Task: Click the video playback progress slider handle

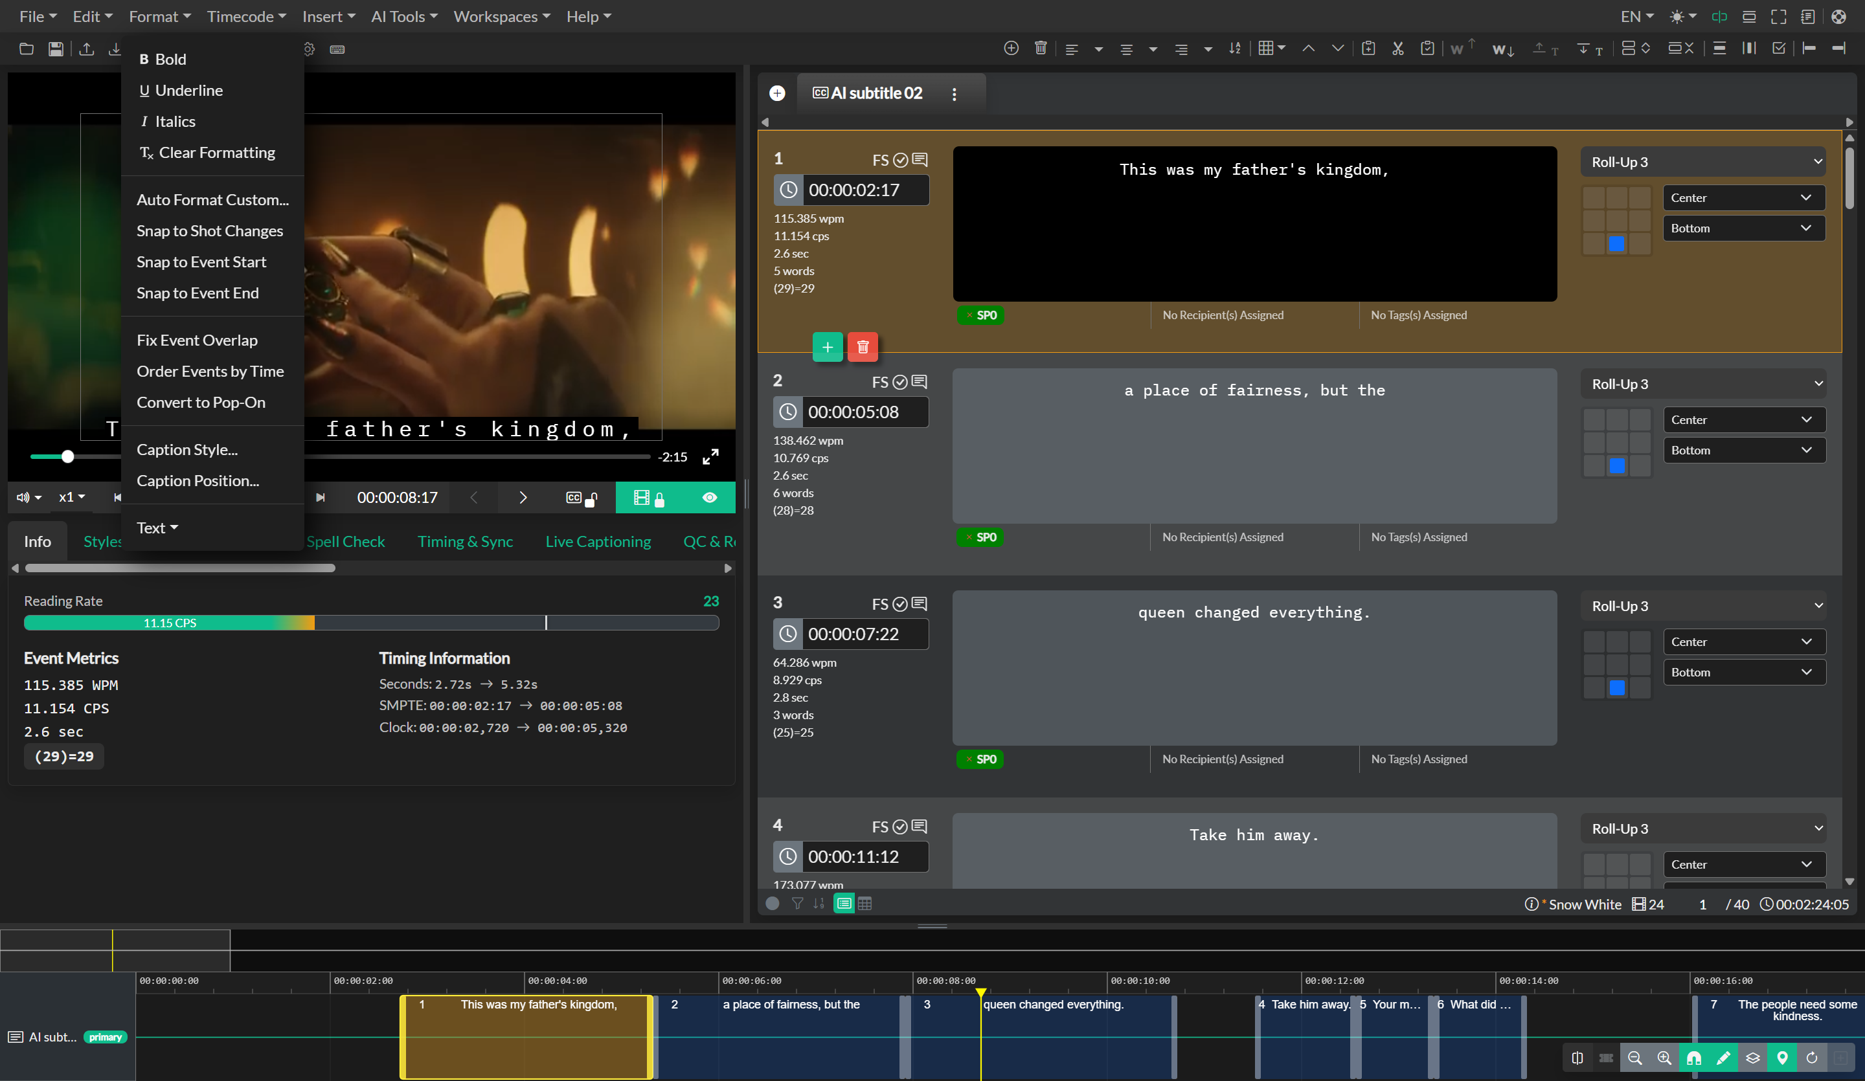Action: [x=67, y=456]
